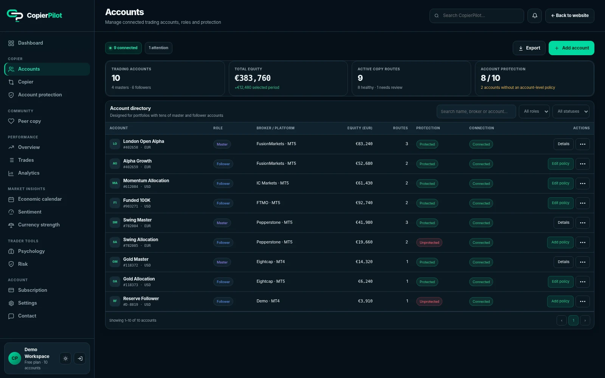
Task: Click the MA avatar of Momentum Allocation
Action: click(115, 183)
